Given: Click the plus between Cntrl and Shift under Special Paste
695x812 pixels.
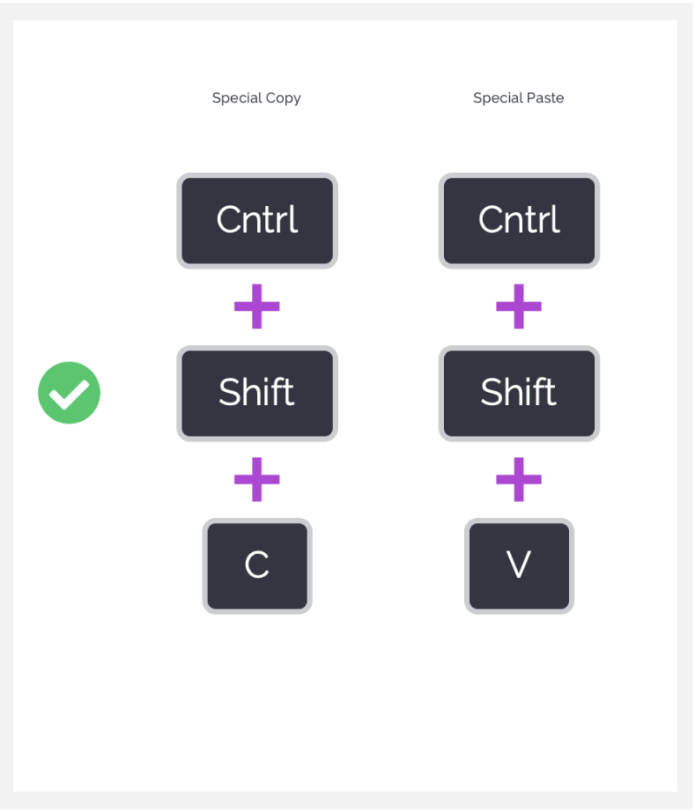Looking at the screenshot, I should coord(519,306).
